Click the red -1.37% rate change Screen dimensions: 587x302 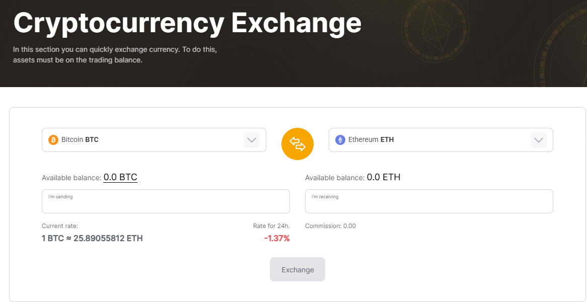click(x=277, y=239)
